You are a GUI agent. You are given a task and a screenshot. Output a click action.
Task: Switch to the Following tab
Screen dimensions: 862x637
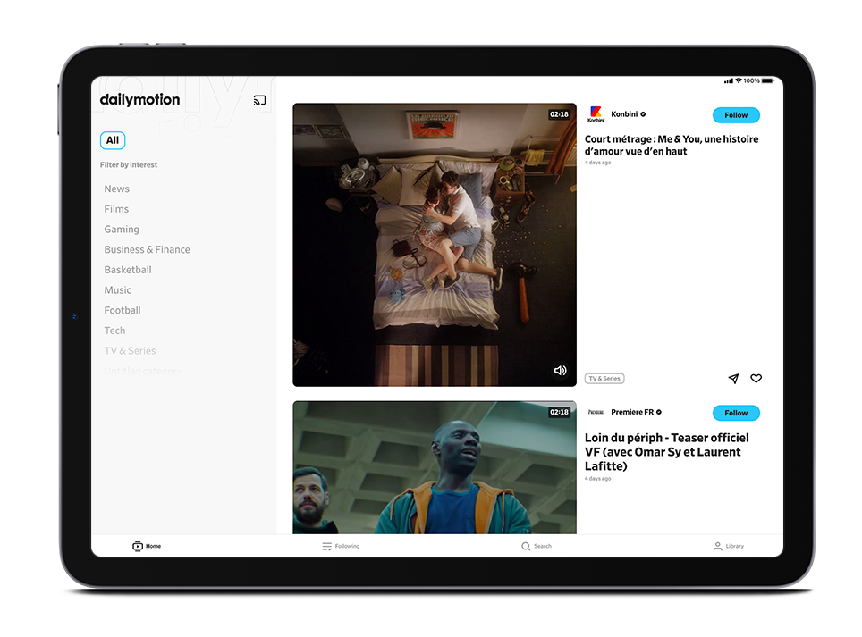341,546
